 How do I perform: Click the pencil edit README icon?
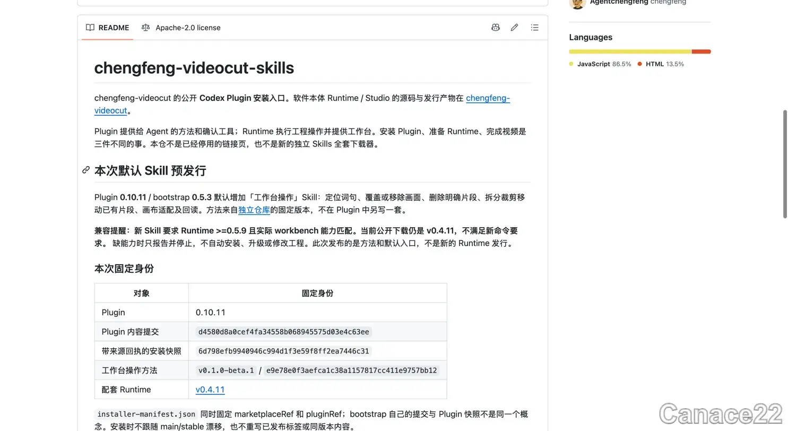pos(514,28)
